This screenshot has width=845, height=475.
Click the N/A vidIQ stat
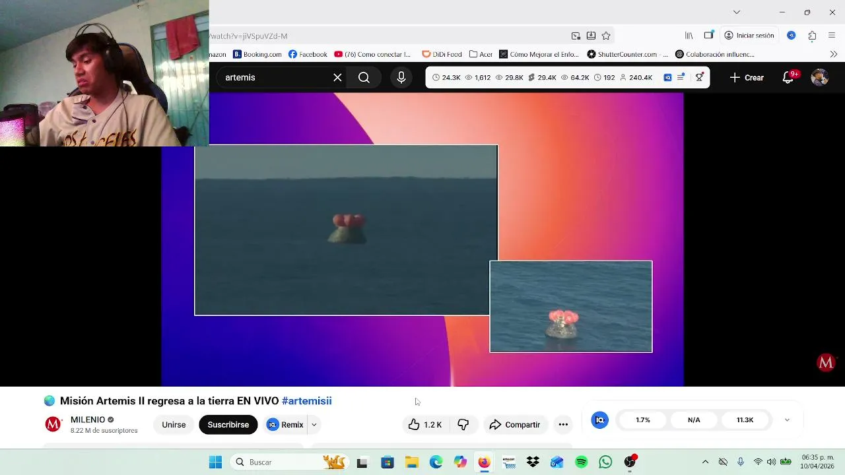pyautogui.click(x=694, y=420)
